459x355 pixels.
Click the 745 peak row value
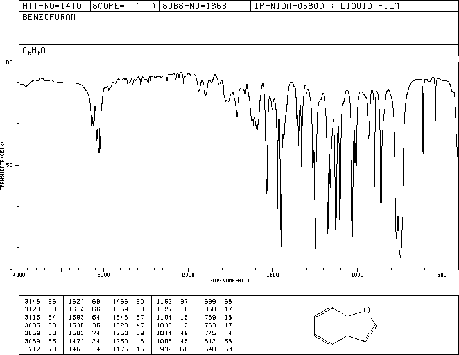tap(210, 333)
